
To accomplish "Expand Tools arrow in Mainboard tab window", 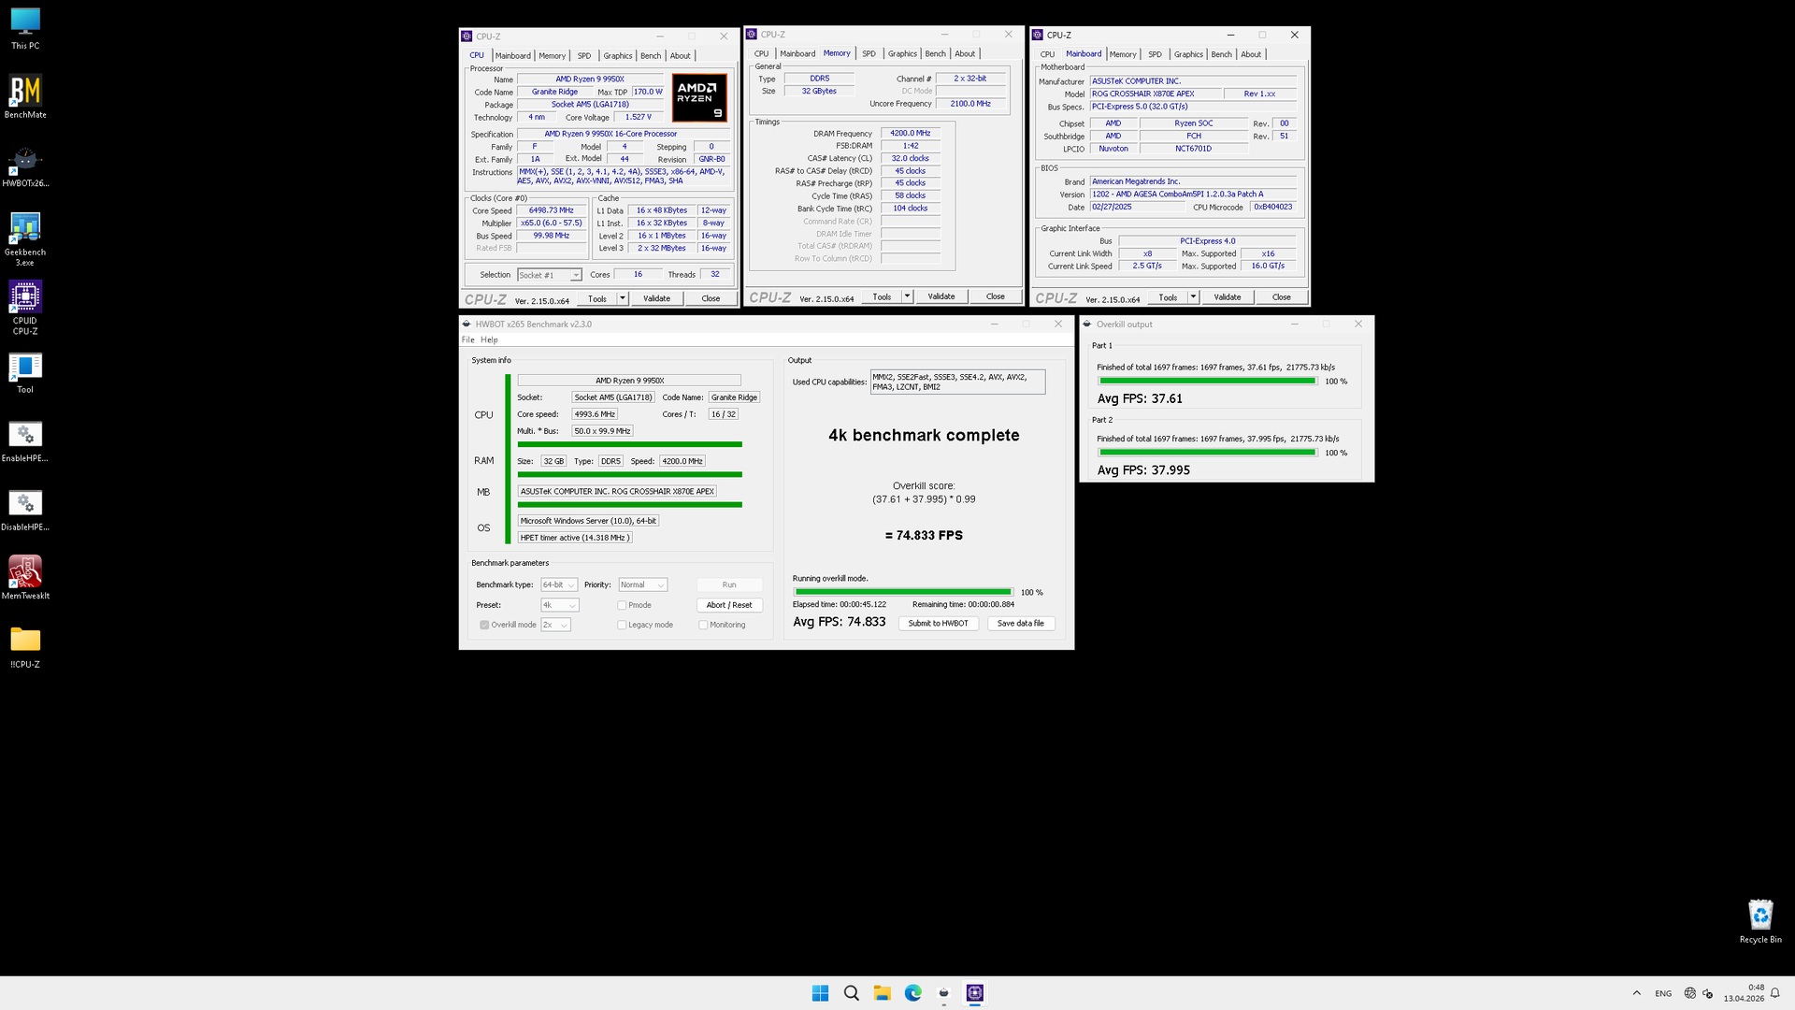I will click(x=1193, y=297).
